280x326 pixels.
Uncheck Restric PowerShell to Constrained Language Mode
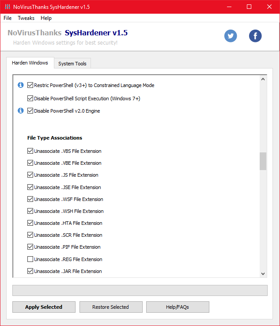tap(30, 85)
